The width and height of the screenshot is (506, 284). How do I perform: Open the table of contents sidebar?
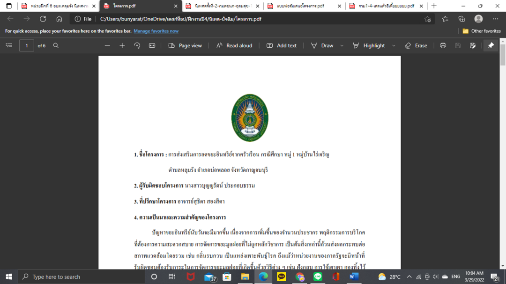(x=9, y=45)
